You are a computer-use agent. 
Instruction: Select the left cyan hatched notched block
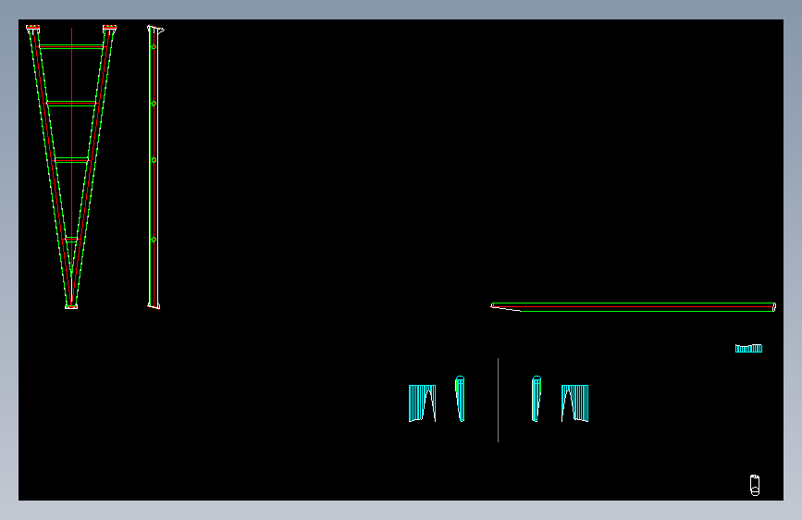coord(423,403)
